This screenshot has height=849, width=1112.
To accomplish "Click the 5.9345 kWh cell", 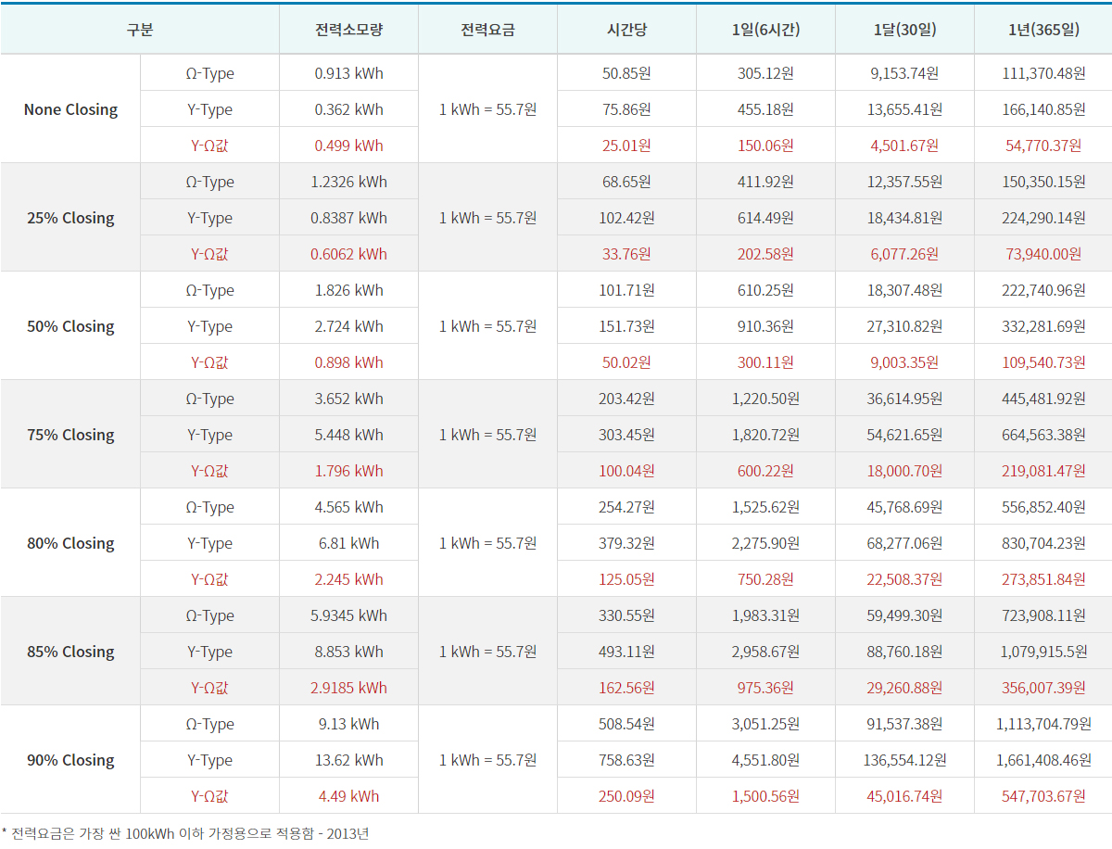I will tap(348, 615).
